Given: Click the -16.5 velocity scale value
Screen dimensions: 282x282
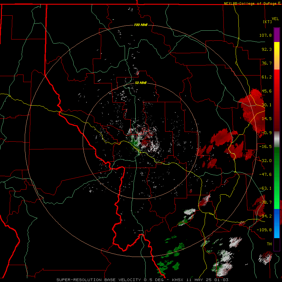Looking at the screenshot, I should point(265,147).
